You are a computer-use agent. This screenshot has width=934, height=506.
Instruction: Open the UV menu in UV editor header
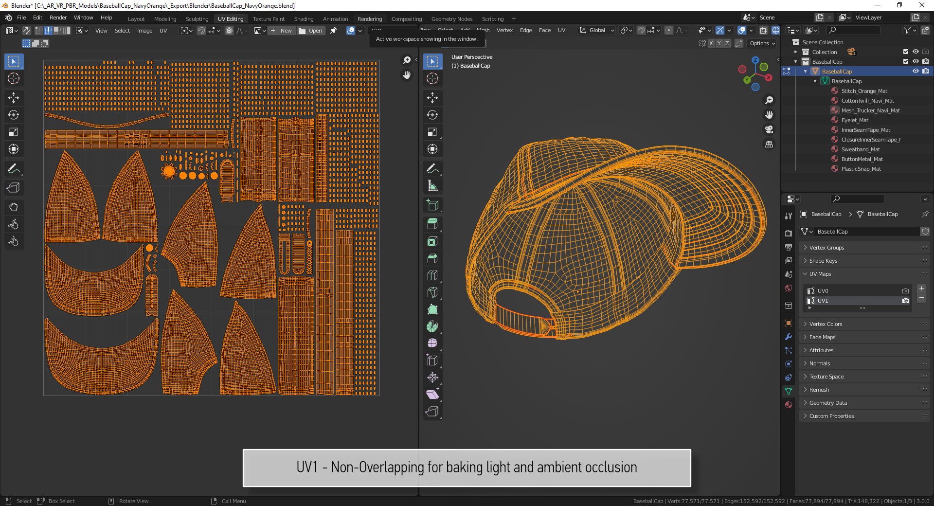coord(163,31)
